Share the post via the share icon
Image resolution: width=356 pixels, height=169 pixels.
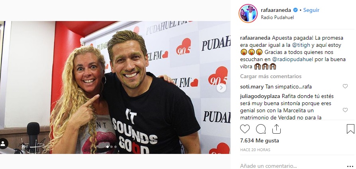pos(276,129)
